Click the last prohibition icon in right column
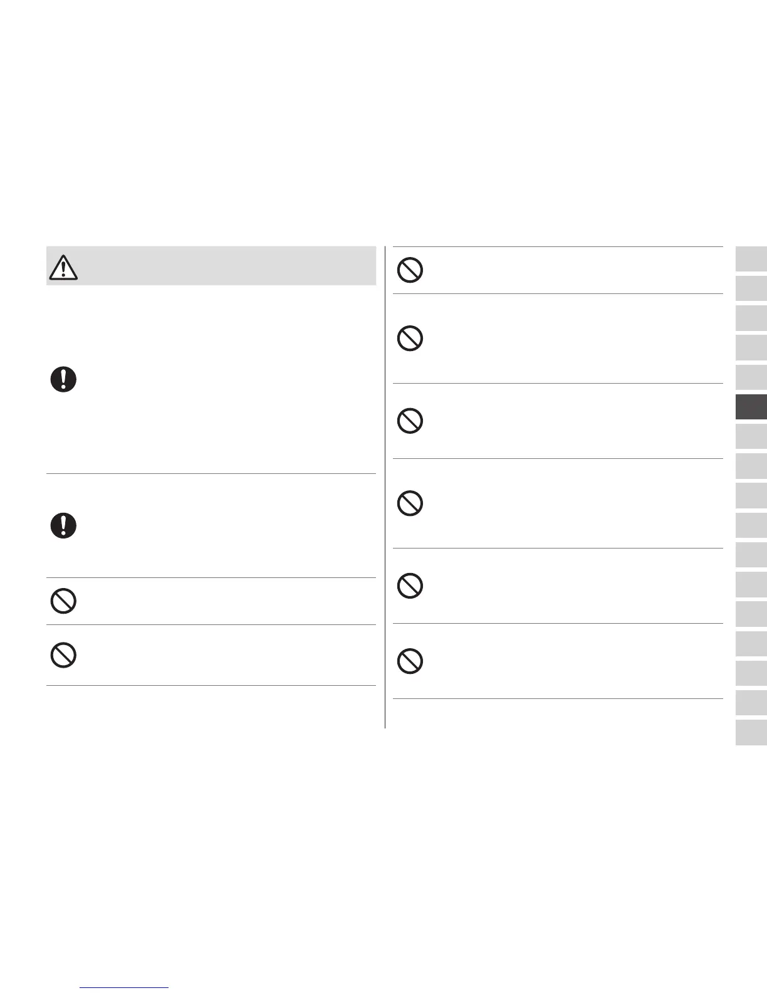Screen dimensions: 767x993 pos(410,661)
